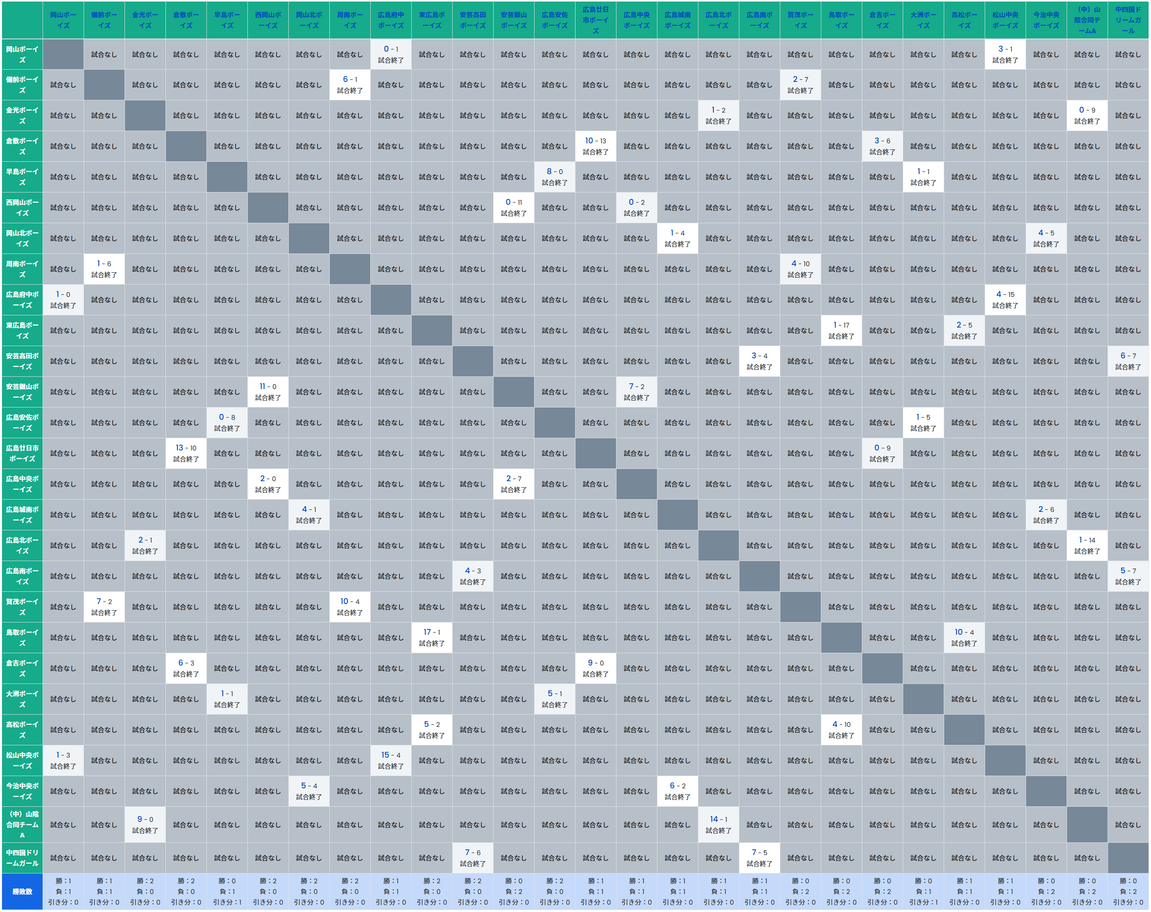
Task: Select the 6 - 7 result in the 安芸高田ボーイズ row
Action: (1128, 356)
